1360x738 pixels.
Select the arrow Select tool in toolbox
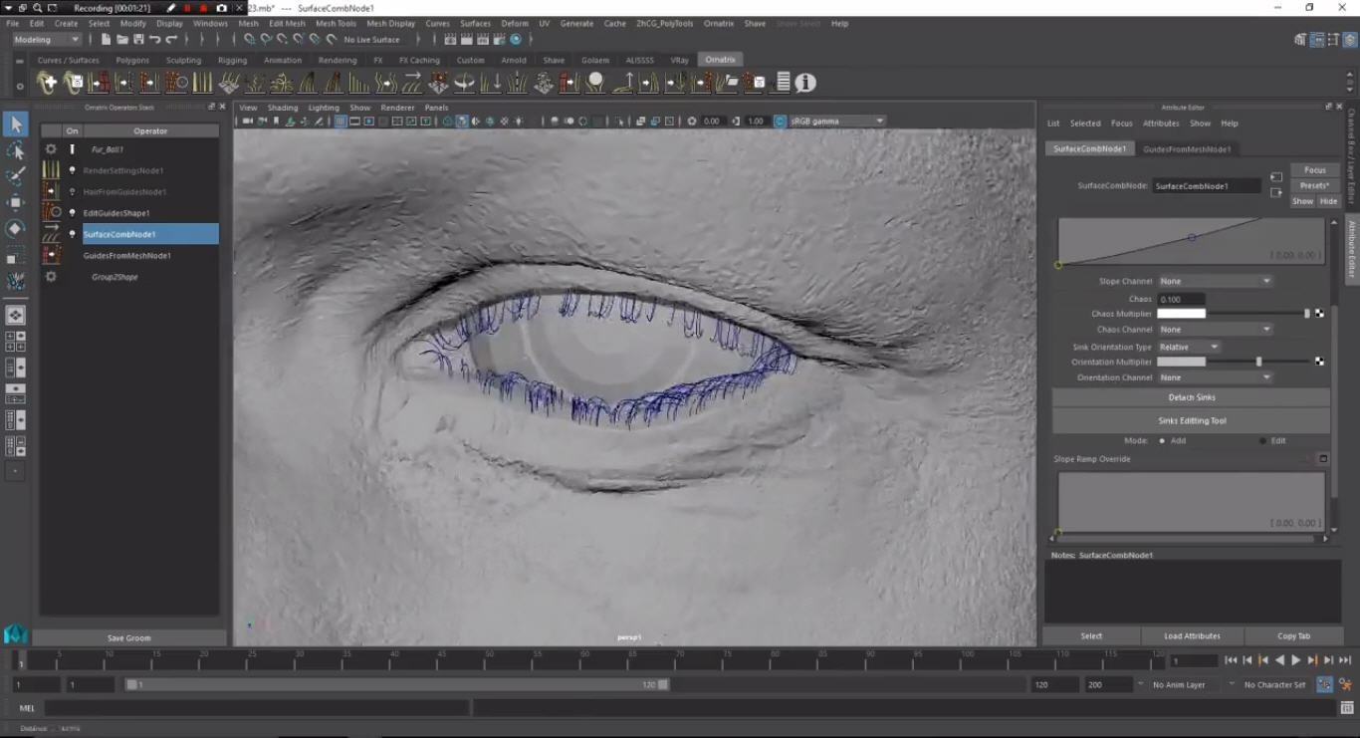point(15,123)
